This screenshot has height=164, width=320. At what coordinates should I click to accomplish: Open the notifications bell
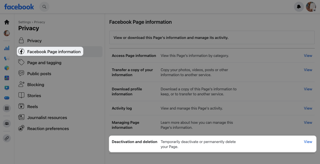tap(299, 7)
